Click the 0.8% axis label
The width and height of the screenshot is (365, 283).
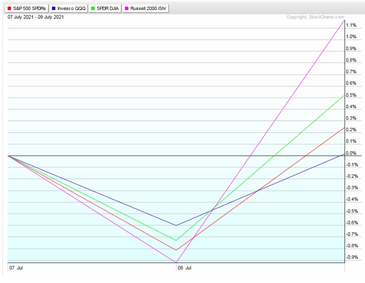(351, 60)
